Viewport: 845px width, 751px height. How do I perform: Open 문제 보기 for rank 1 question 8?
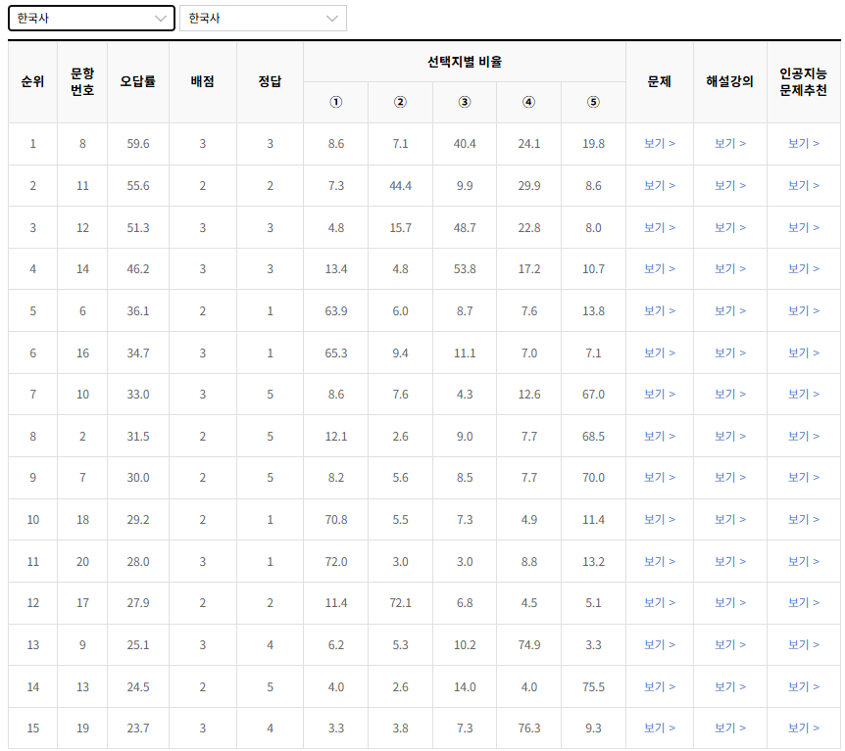coord(660,142)
